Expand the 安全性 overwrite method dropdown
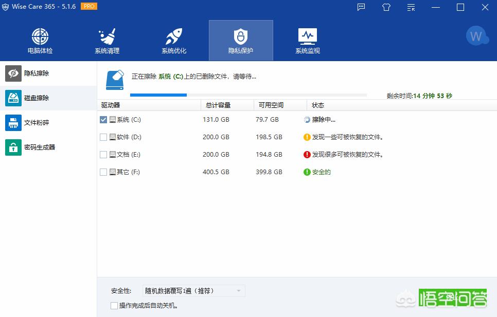Viewport: 497px width, 317px height. [x=193, y=291]
